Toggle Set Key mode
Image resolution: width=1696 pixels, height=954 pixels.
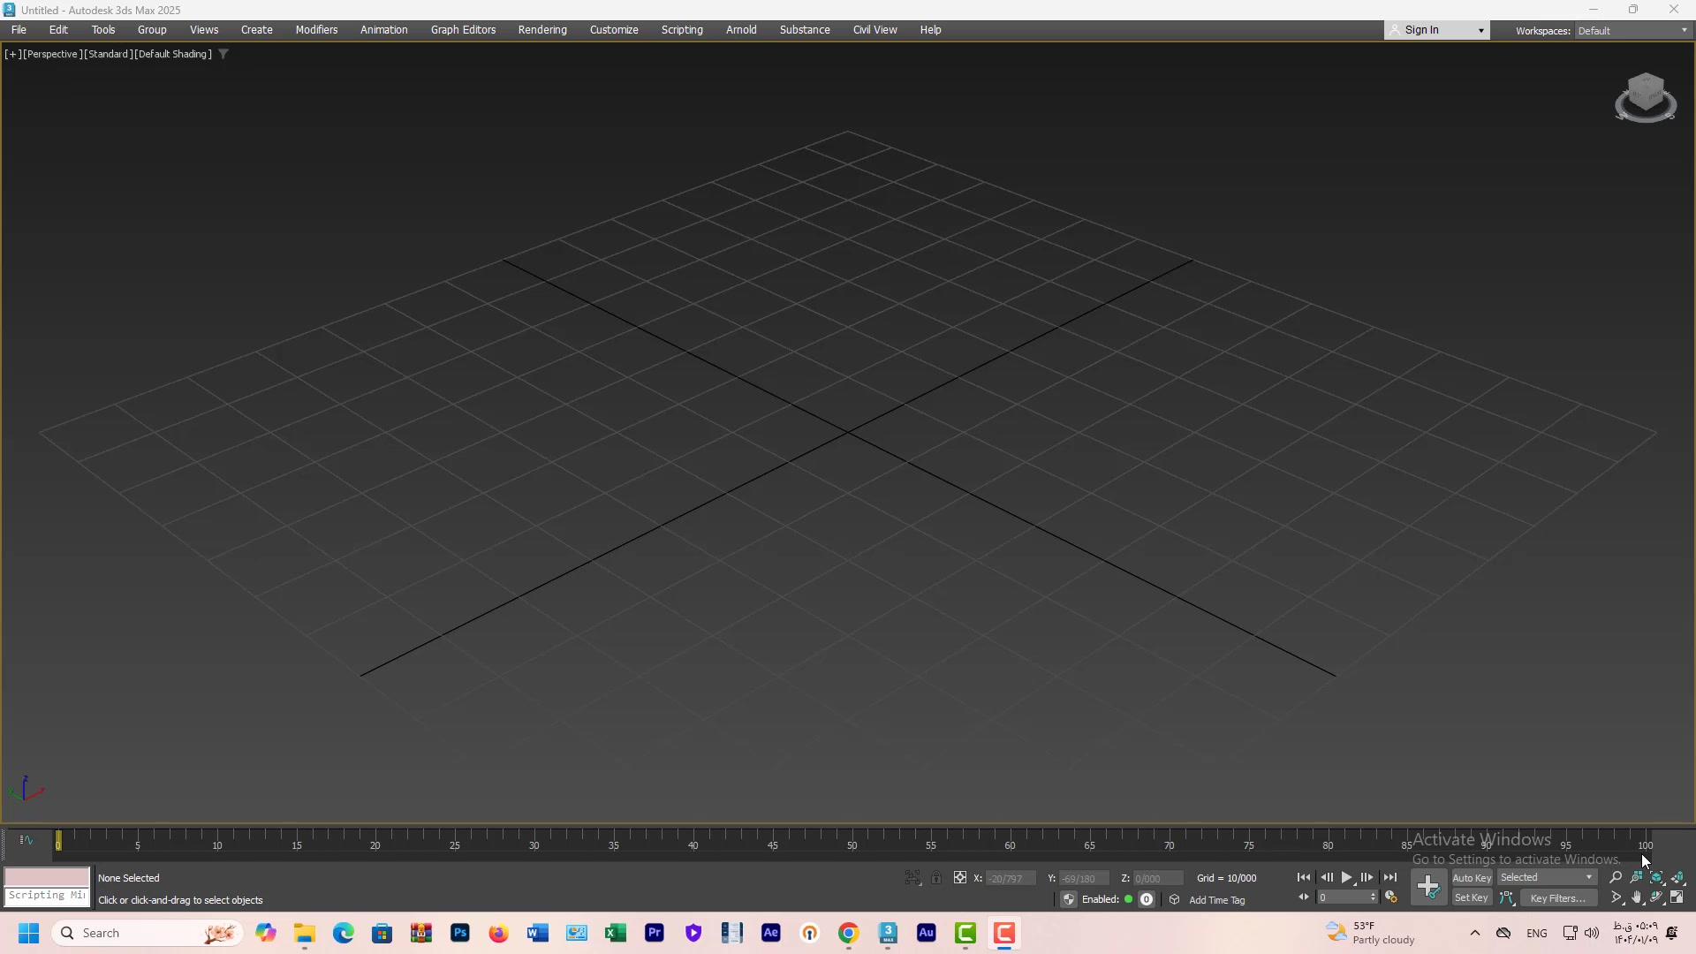tap(1472, 898)
